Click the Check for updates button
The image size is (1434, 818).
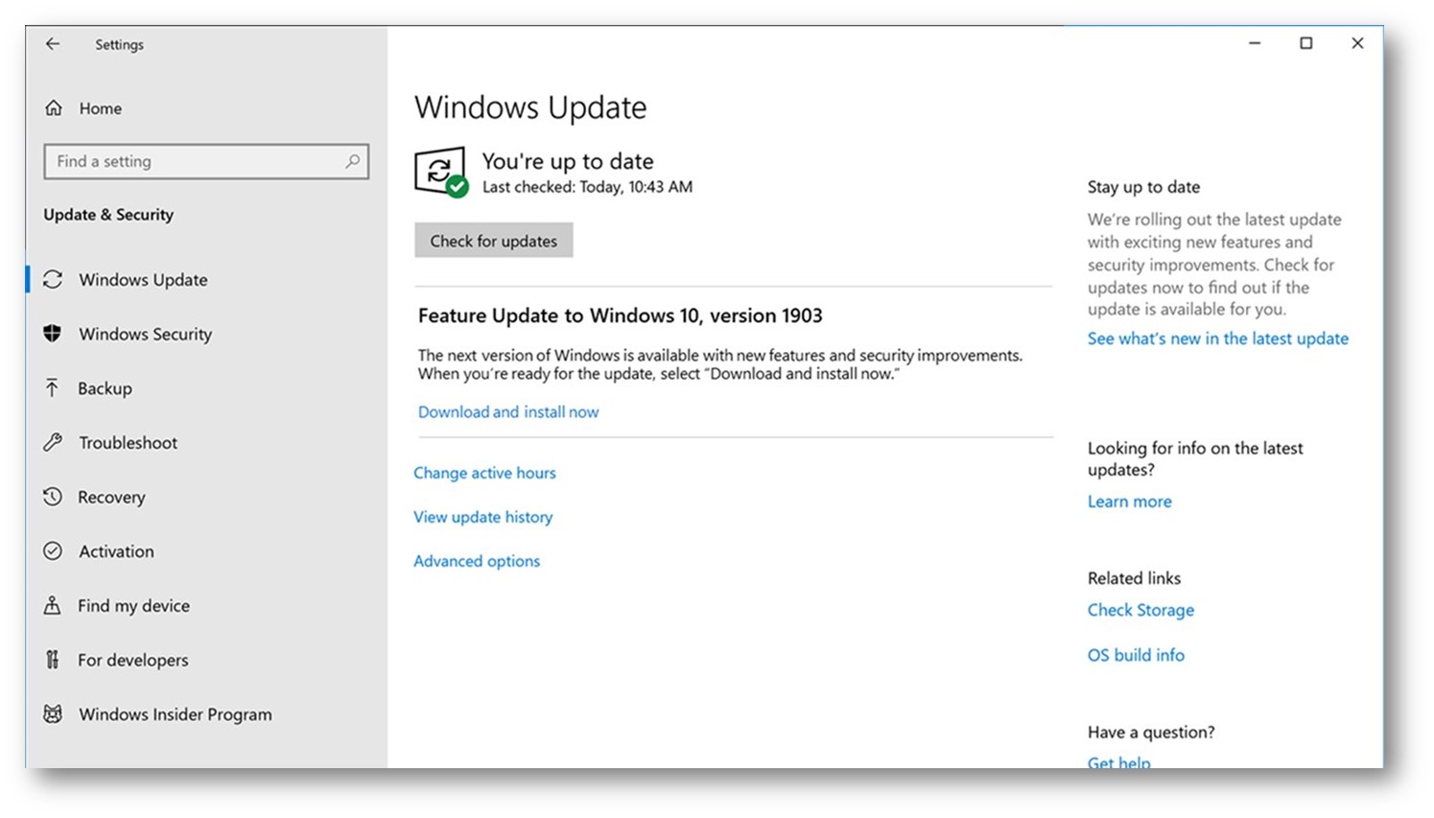click(493, 241)
